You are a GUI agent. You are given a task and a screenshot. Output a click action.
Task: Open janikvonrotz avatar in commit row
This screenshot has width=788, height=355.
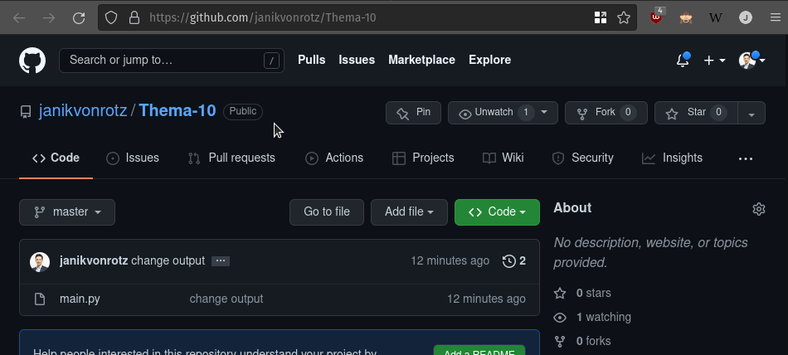coord(40,262)
